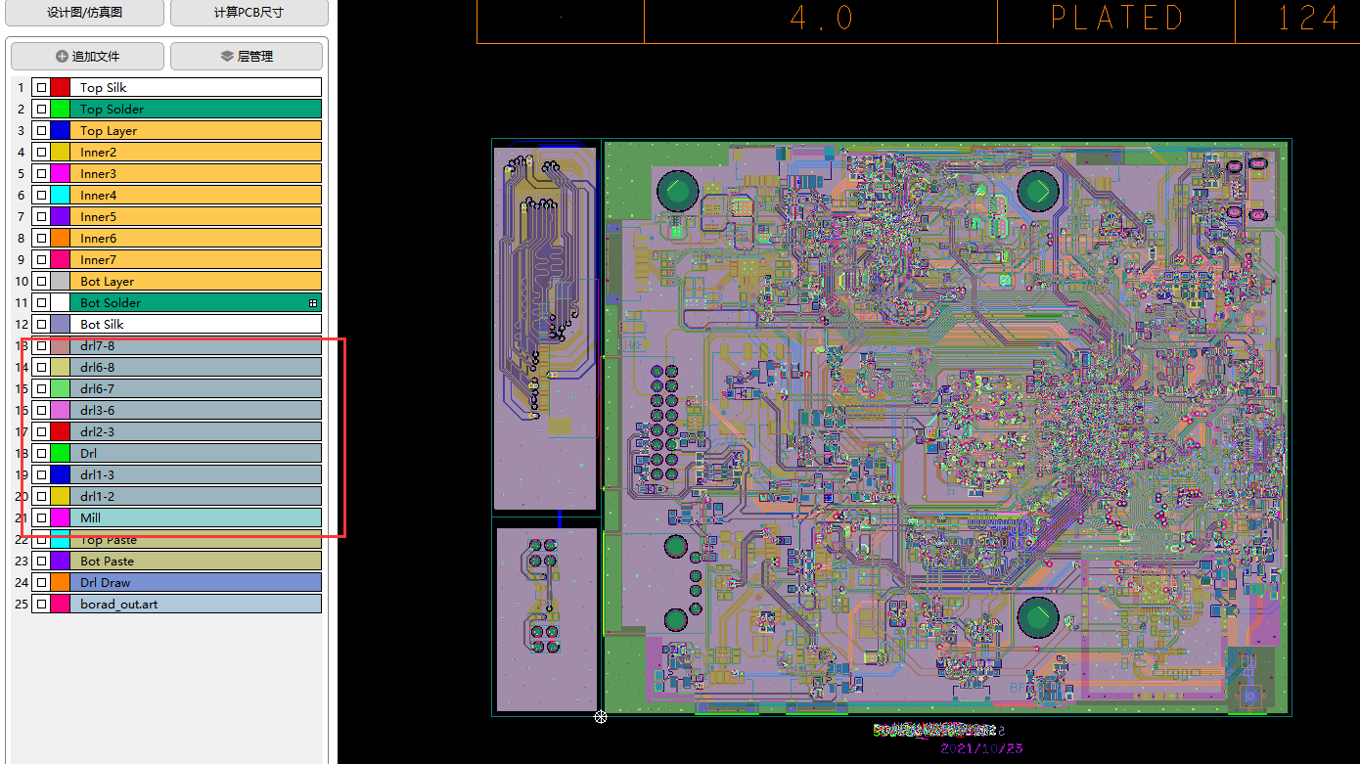Image resolution: width=1360 pixels, height=764 pixels.
Task: Toggle the Top Layer checkbox
Action: pos(41,131)
